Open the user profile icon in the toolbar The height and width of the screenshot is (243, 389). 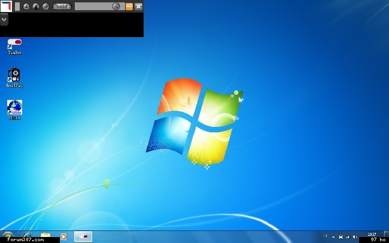tap(36, 7)
